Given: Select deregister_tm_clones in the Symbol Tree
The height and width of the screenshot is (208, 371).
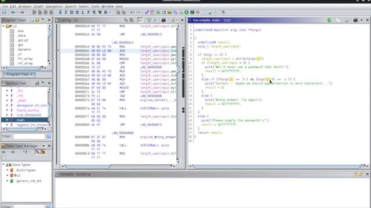Looking at the screenshot, I should pos(32,105).
